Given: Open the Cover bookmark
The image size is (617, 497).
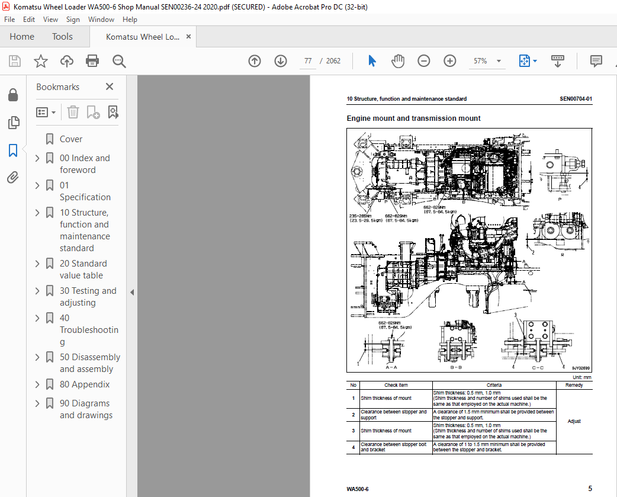Looking at the screenshot, I should [71, 139].
